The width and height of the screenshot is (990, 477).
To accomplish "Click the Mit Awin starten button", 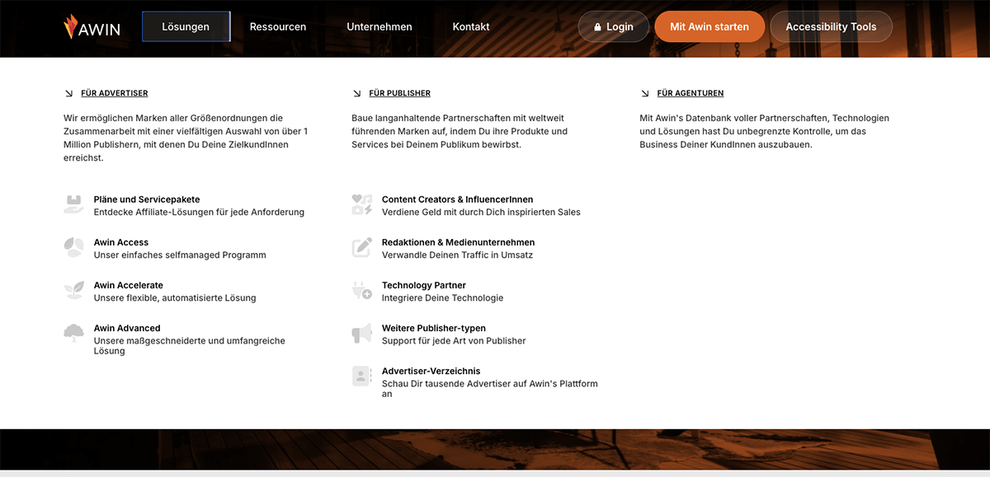I will coord(709,26).
